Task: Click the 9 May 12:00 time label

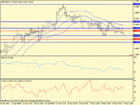Action: (x=128, y=104)
